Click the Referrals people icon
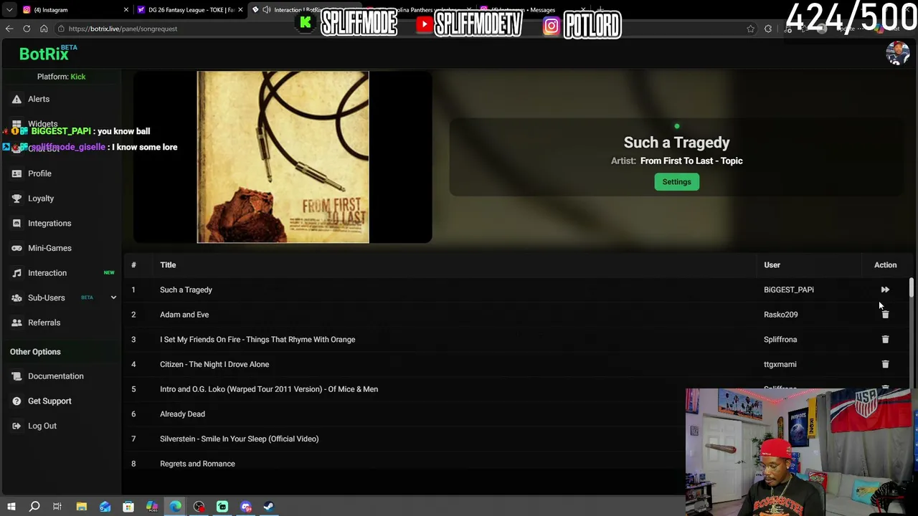 (x=16, y=322)
